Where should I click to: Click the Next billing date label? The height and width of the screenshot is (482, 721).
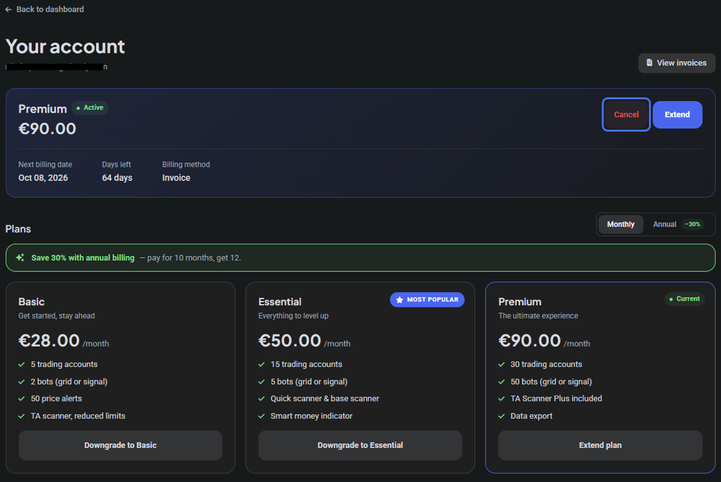pos(46,165)
